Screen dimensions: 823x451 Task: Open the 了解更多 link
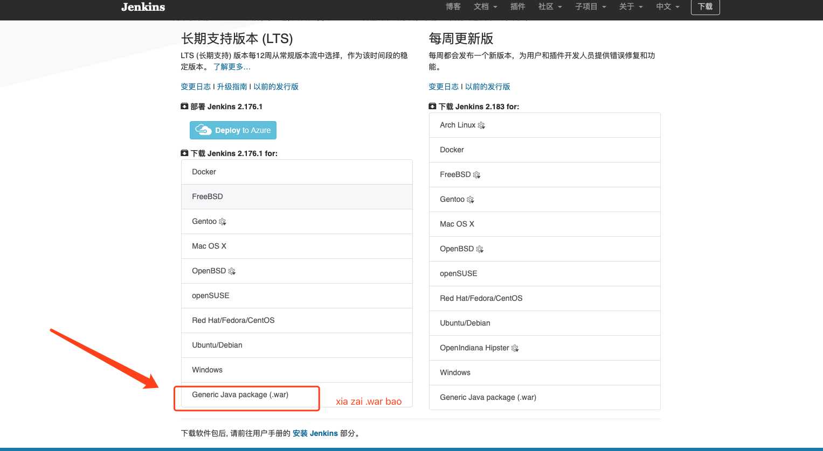(x=232, y=67)
